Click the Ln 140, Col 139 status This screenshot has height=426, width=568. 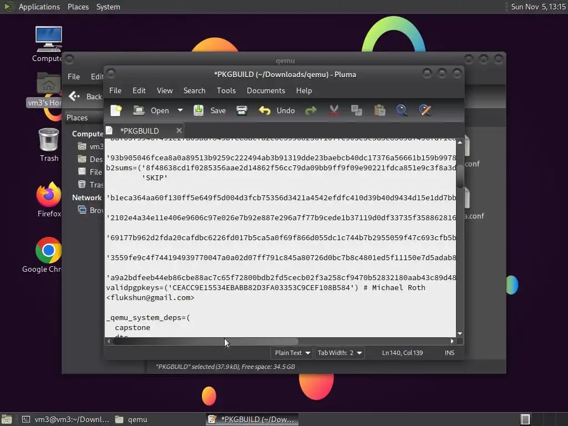pyautogui.click(x=402, y=352)
